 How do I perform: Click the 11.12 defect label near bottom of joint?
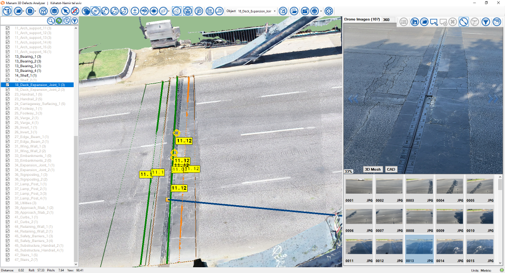pyautogui.click(x=179, y=188)
